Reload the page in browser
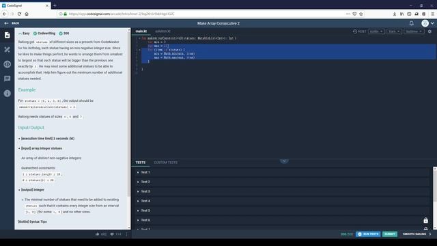This screenshot has height=246, width=437. (x=19, y=14)
